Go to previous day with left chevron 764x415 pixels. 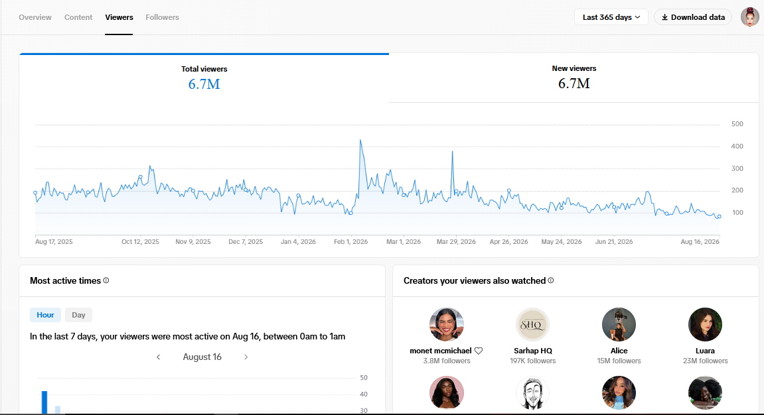pos(159,357)
